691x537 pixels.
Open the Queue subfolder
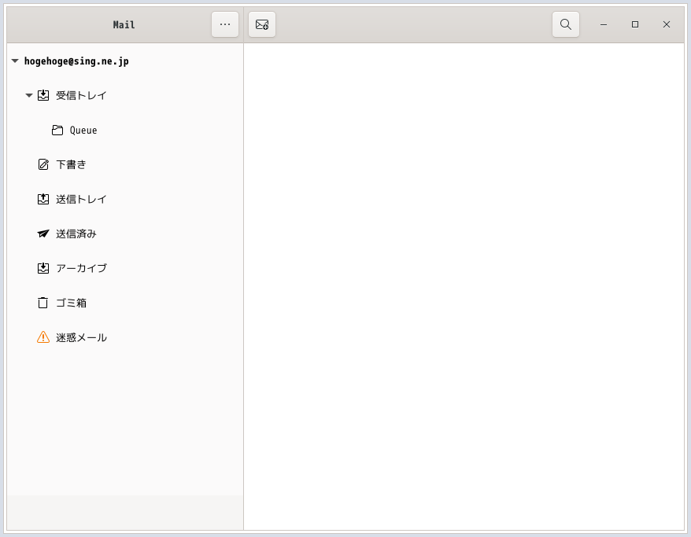tap(83, 131)
